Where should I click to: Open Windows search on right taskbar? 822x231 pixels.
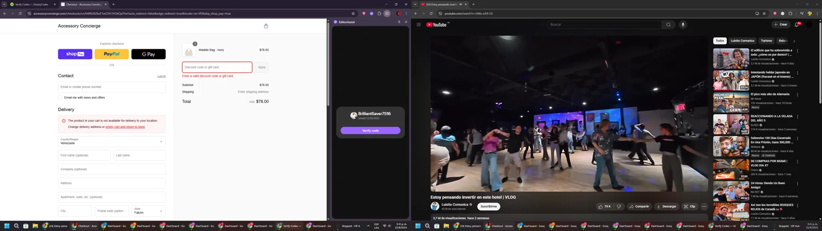tap(427, 226)
